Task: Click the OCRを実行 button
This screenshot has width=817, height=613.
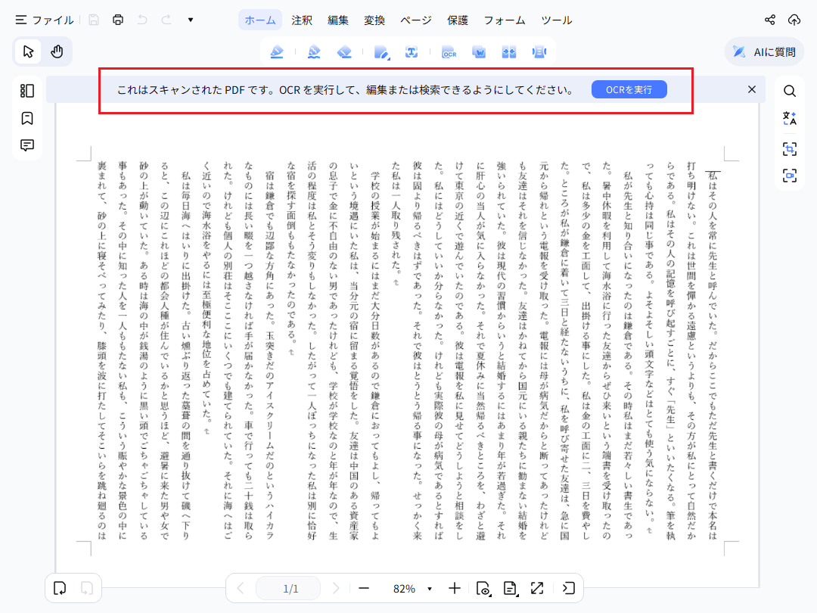Action: (x=629, y=89)
